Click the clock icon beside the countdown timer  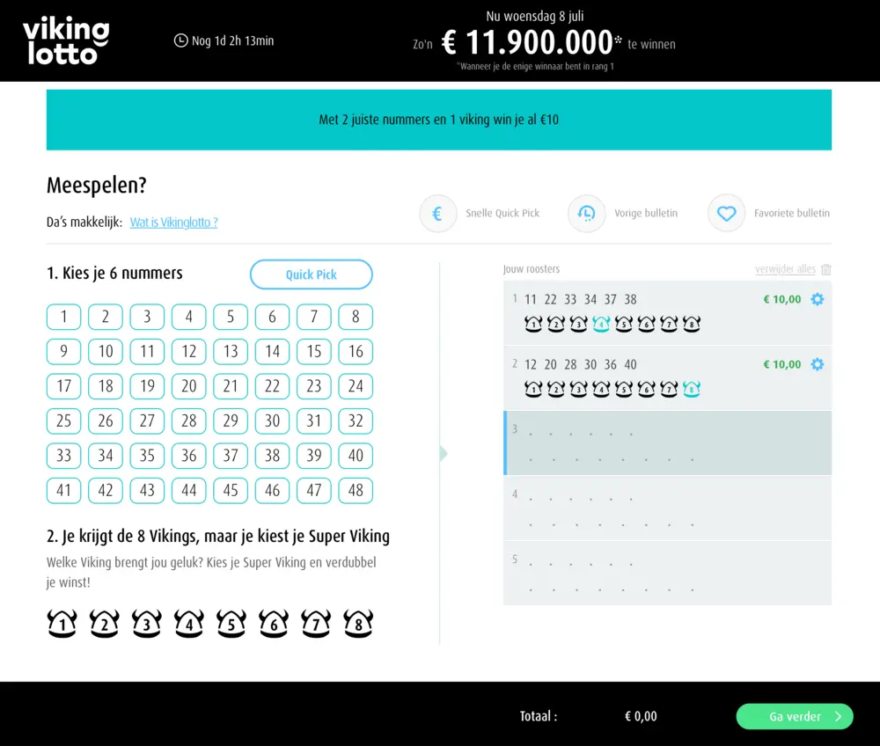click(x=182, y=40)
